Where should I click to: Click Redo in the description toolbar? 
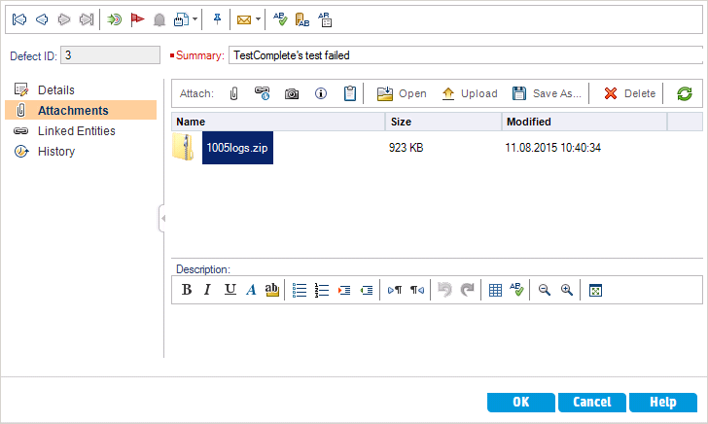[467, 290]
